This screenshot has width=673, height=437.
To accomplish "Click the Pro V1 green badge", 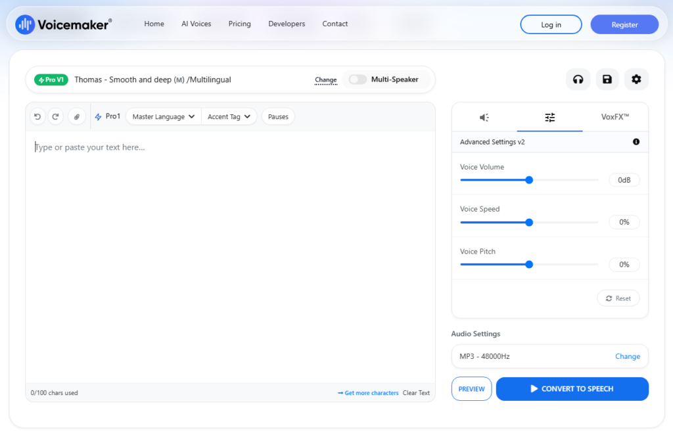I will pyautogui.click(x=51, y=80).
